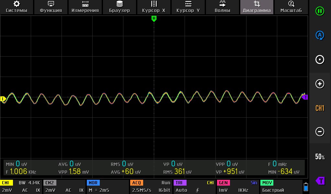Click the single-capture circle icon
The image size is (331, 194).
320,59
